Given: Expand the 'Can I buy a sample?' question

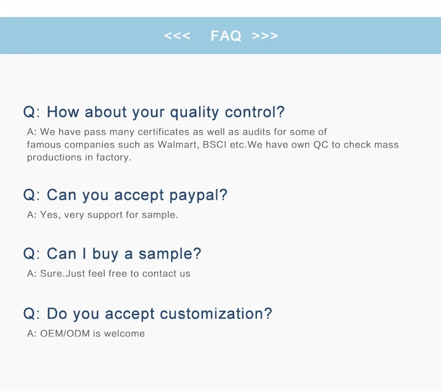Looking at the screenshot, I should click(123, 254).
